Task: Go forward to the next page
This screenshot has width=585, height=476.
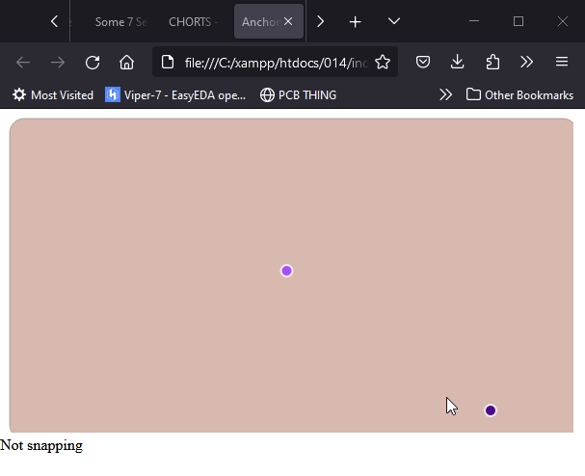Action: [x=58, y=62]
